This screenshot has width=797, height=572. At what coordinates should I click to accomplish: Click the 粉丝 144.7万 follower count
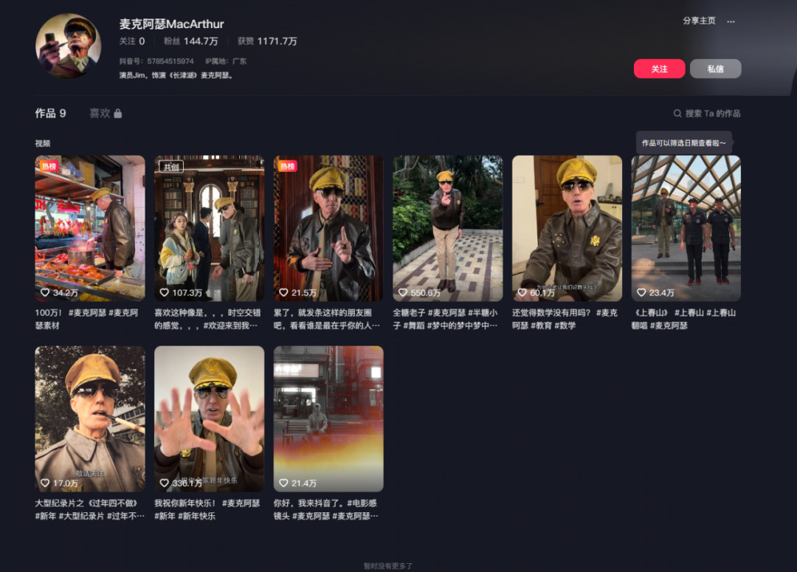(x=190, y=41)
